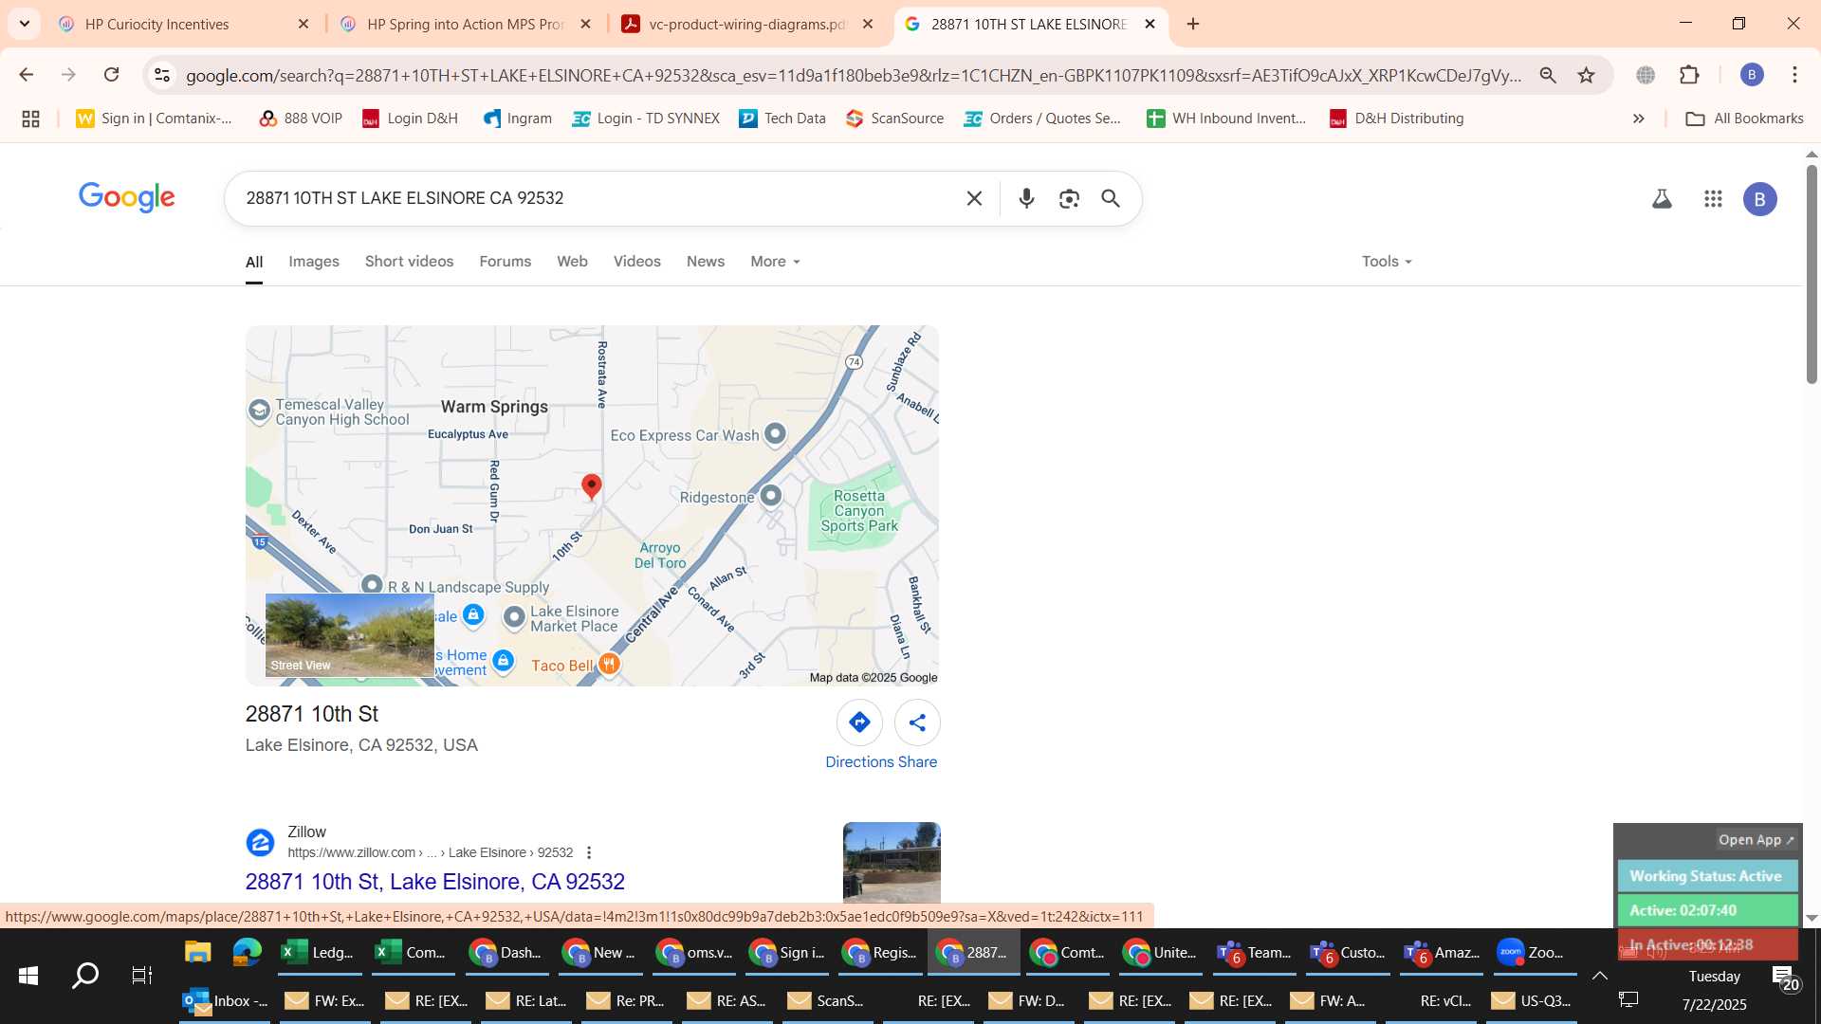Screen dimensions: 1821x1024
Task: Click the Street View thumbnail
Action: point(349,635)
